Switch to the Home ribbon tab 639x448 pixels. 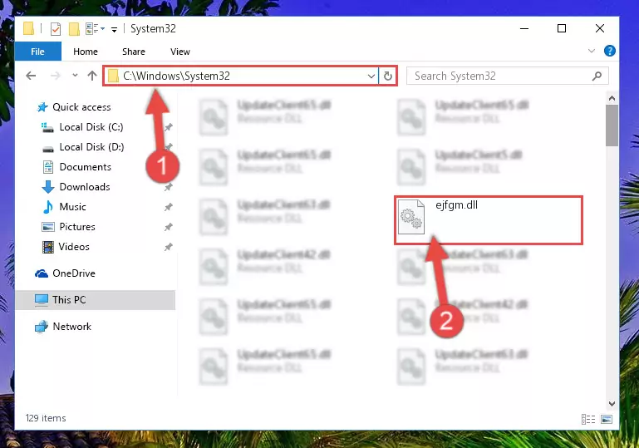pyautogui.click(x=86, y=52)
